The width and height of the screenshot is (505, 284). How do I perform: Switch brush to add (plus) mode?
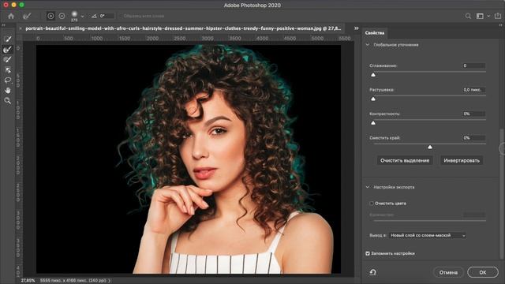tap(50, 16)
